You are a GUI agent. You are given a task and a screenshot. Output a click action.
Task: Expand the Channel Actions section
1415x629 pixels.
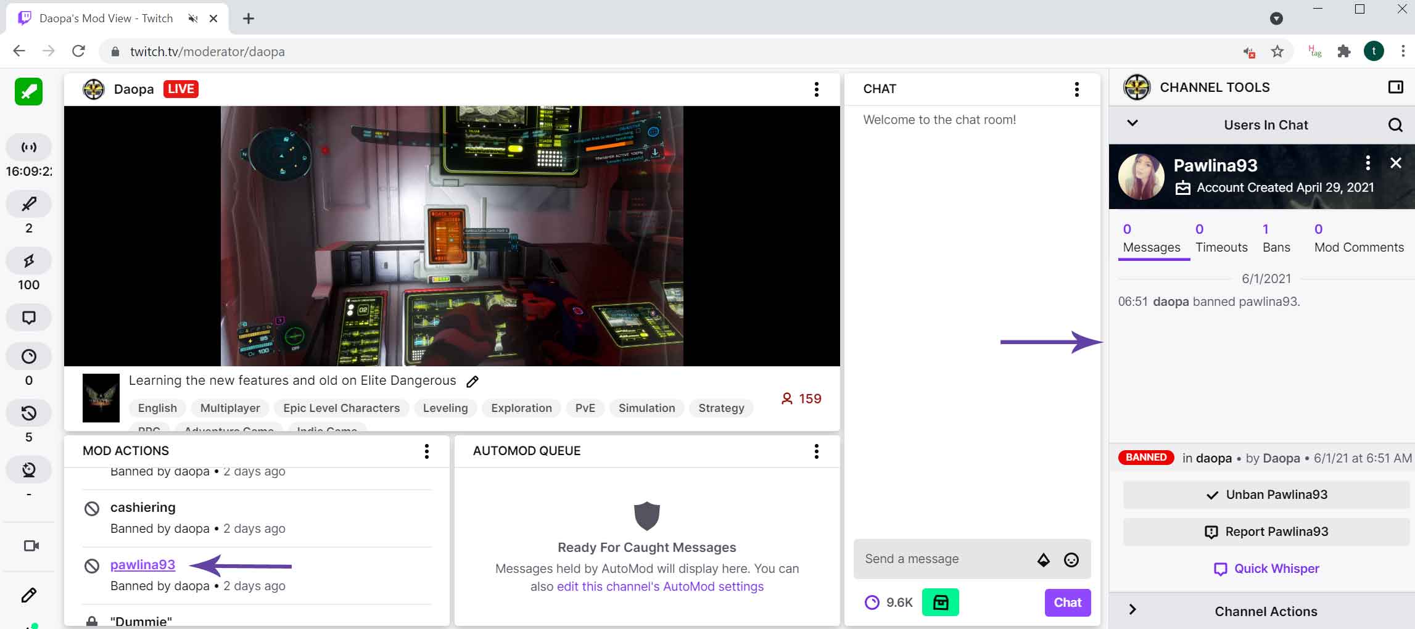(x=1132, y=609)
